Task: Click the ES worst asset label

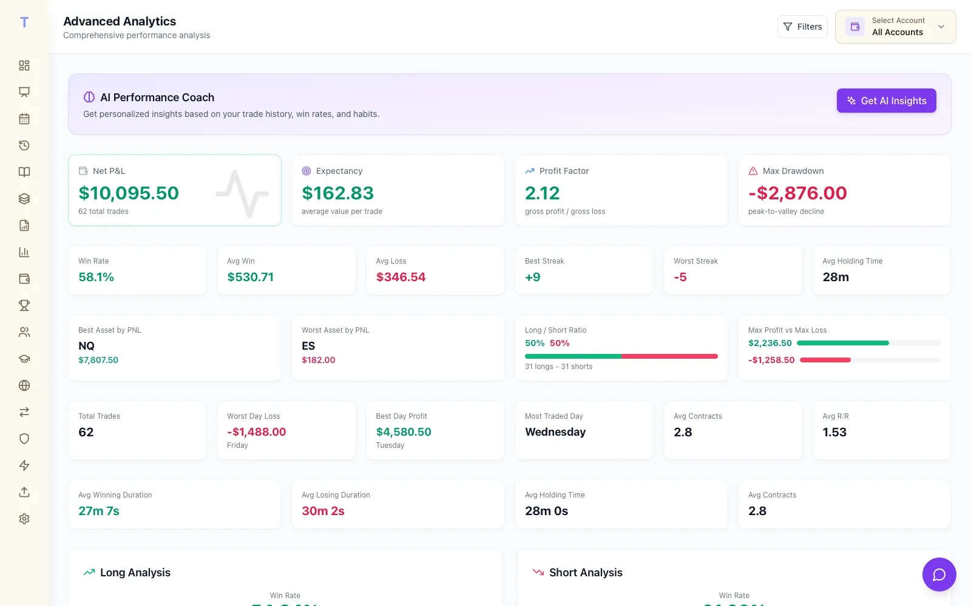Action: coord(308,346)
